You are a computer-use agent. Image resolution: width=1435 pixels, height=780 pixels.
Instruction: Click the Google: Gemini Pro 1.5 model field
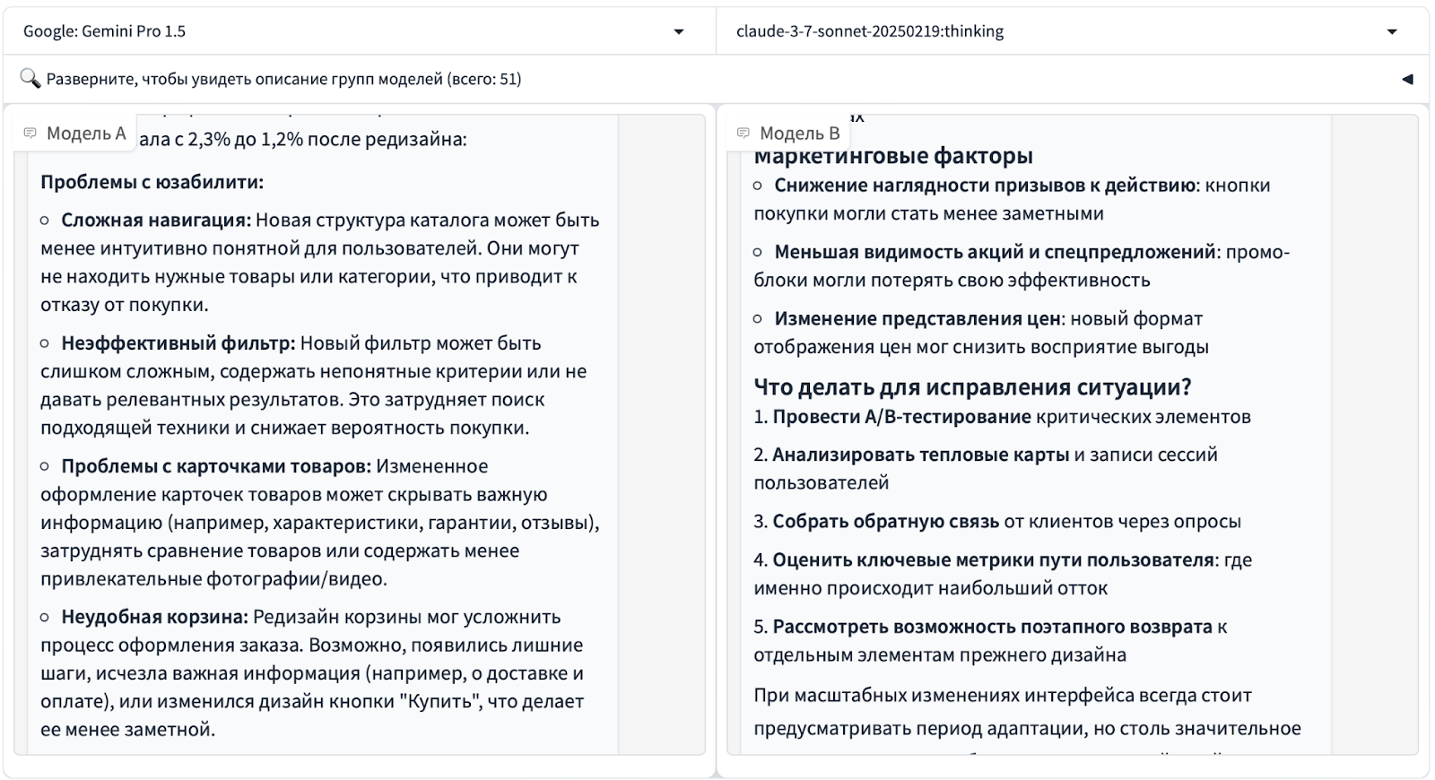[x=341, y=31]
